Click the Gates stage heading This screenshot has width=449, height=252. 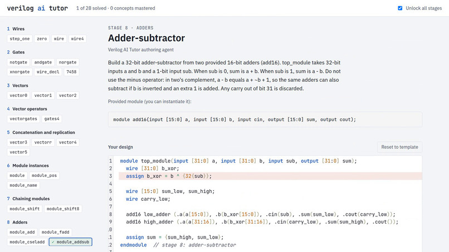(x=18, y=52)
